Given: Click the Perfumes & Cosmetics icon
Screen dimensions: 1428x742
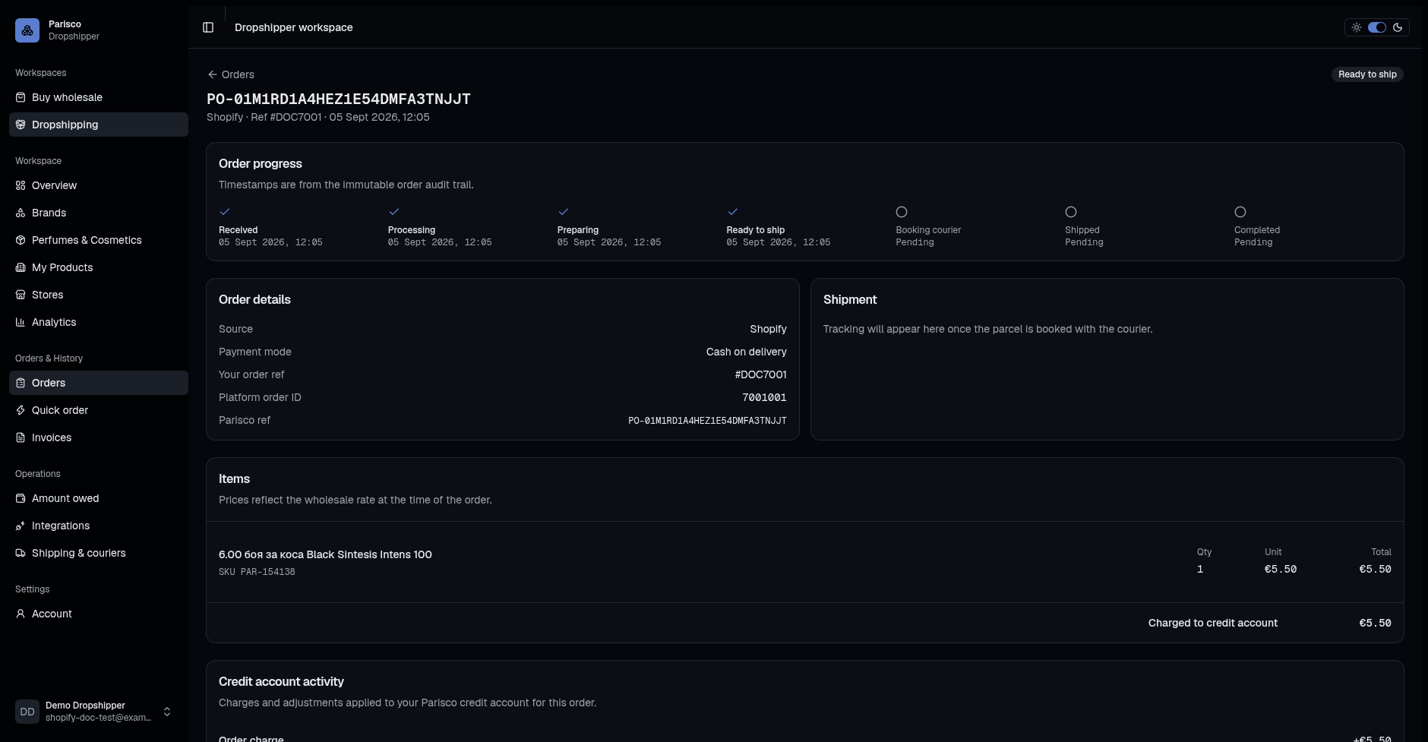Looking at the screenshot, I should coord(21,240).
